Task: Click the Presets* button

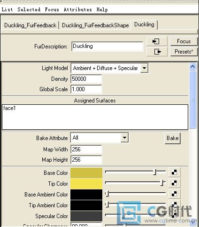Action: point(184,52)
